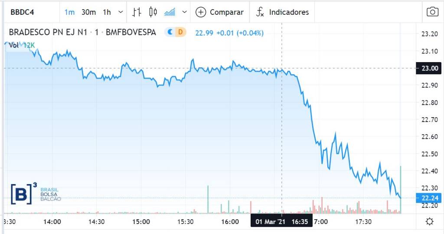Switch to the 1h interval
This screenshot has width=444, height=234.
tap(107, 12)
